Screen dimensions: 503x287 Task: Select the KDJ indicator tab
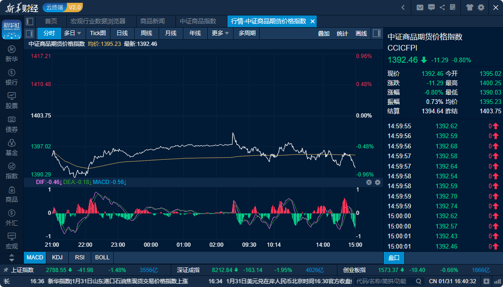(58, 258)
